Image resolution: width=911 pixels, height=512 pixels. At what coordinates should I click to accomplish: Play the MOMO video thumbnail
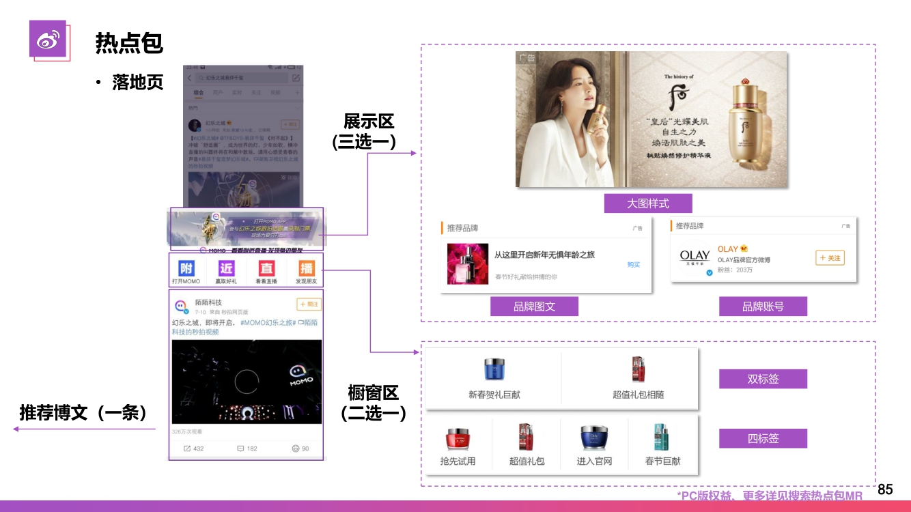246,382
